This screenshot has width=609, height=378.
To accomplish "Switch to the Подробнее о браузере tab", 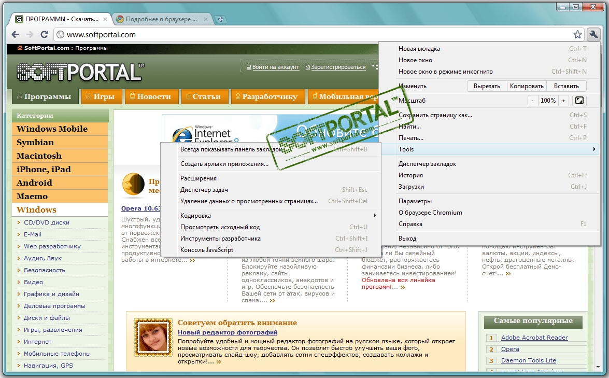I will pos(162,19).
